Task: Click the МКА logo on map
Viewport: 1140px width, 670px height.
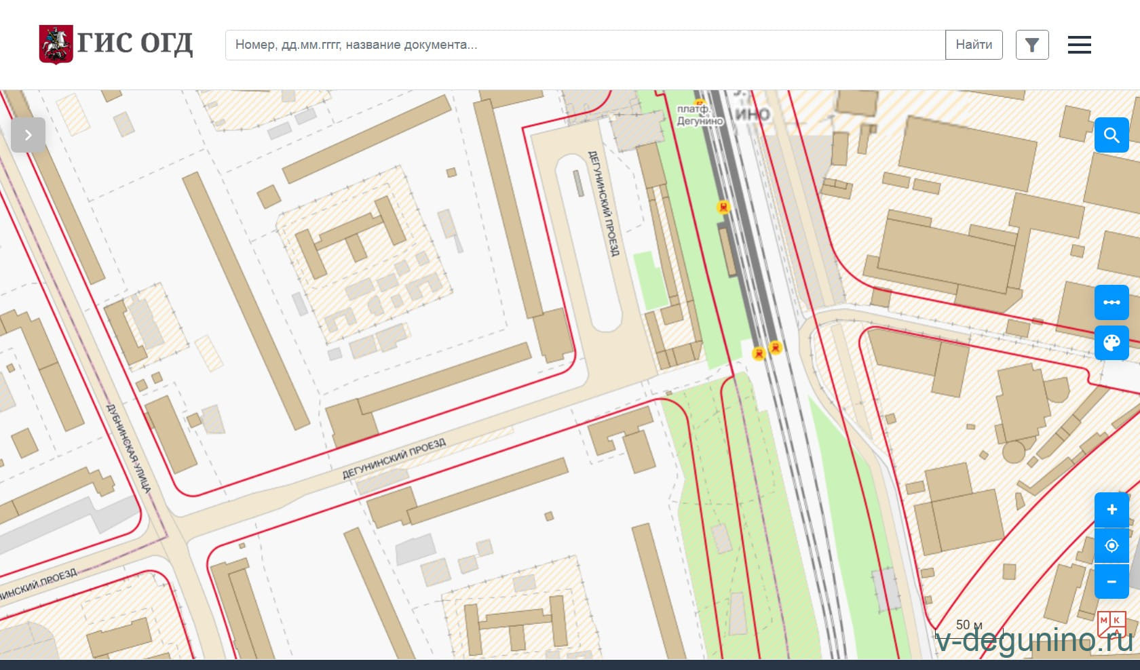Action: tap(1111, 625)
